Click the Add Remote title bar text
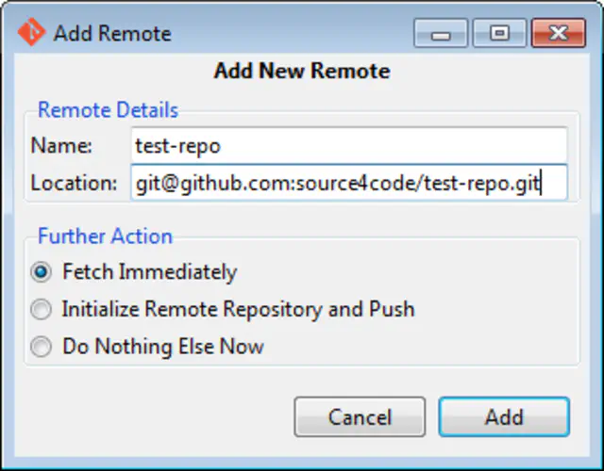604x471 pixels. tap(112, 33)
